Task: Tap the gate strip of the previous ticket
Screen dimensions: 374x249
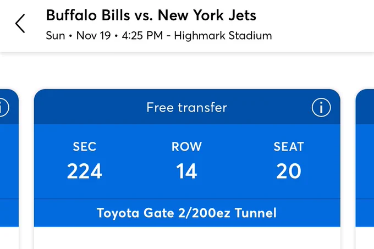Action: 9,213
